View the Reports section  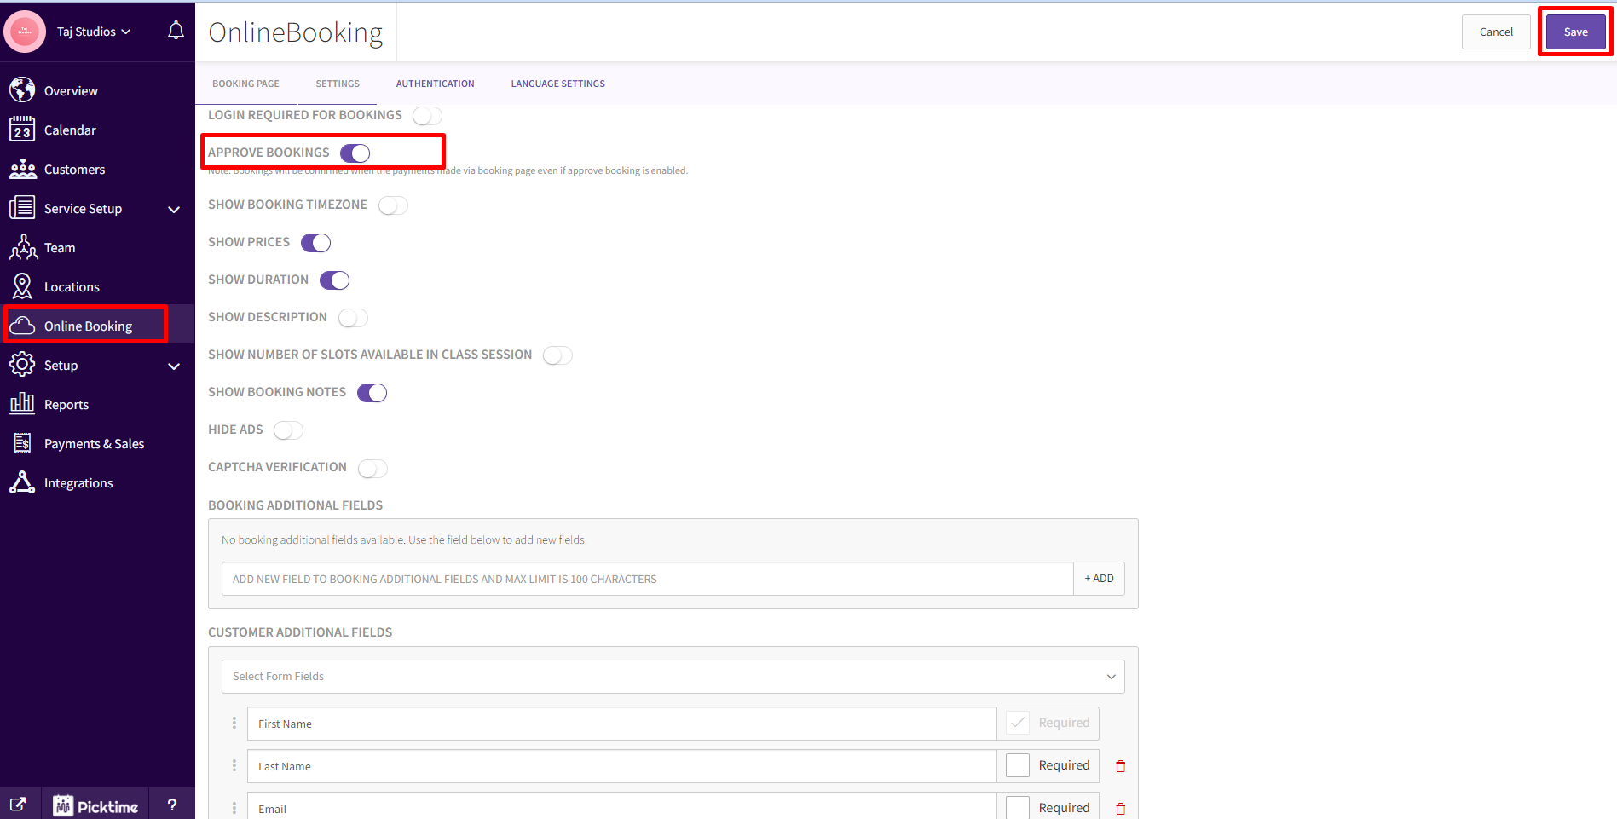(x=66, y=404)
